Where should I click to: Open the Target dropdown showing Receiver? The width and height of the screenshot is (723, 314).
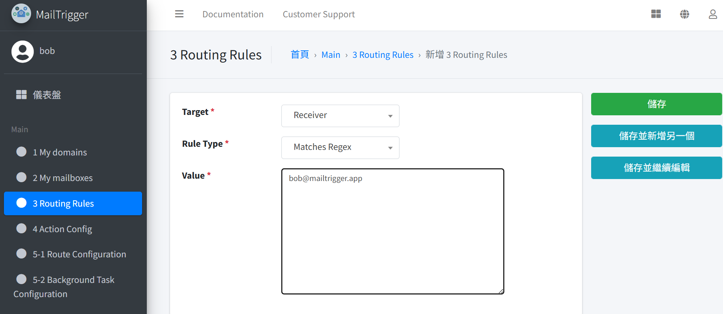(340, 116)
